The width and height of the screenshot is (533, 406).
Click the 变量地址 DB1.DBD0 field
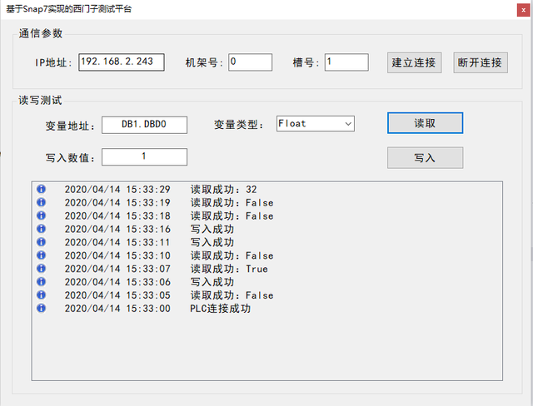tap(144, 124)
